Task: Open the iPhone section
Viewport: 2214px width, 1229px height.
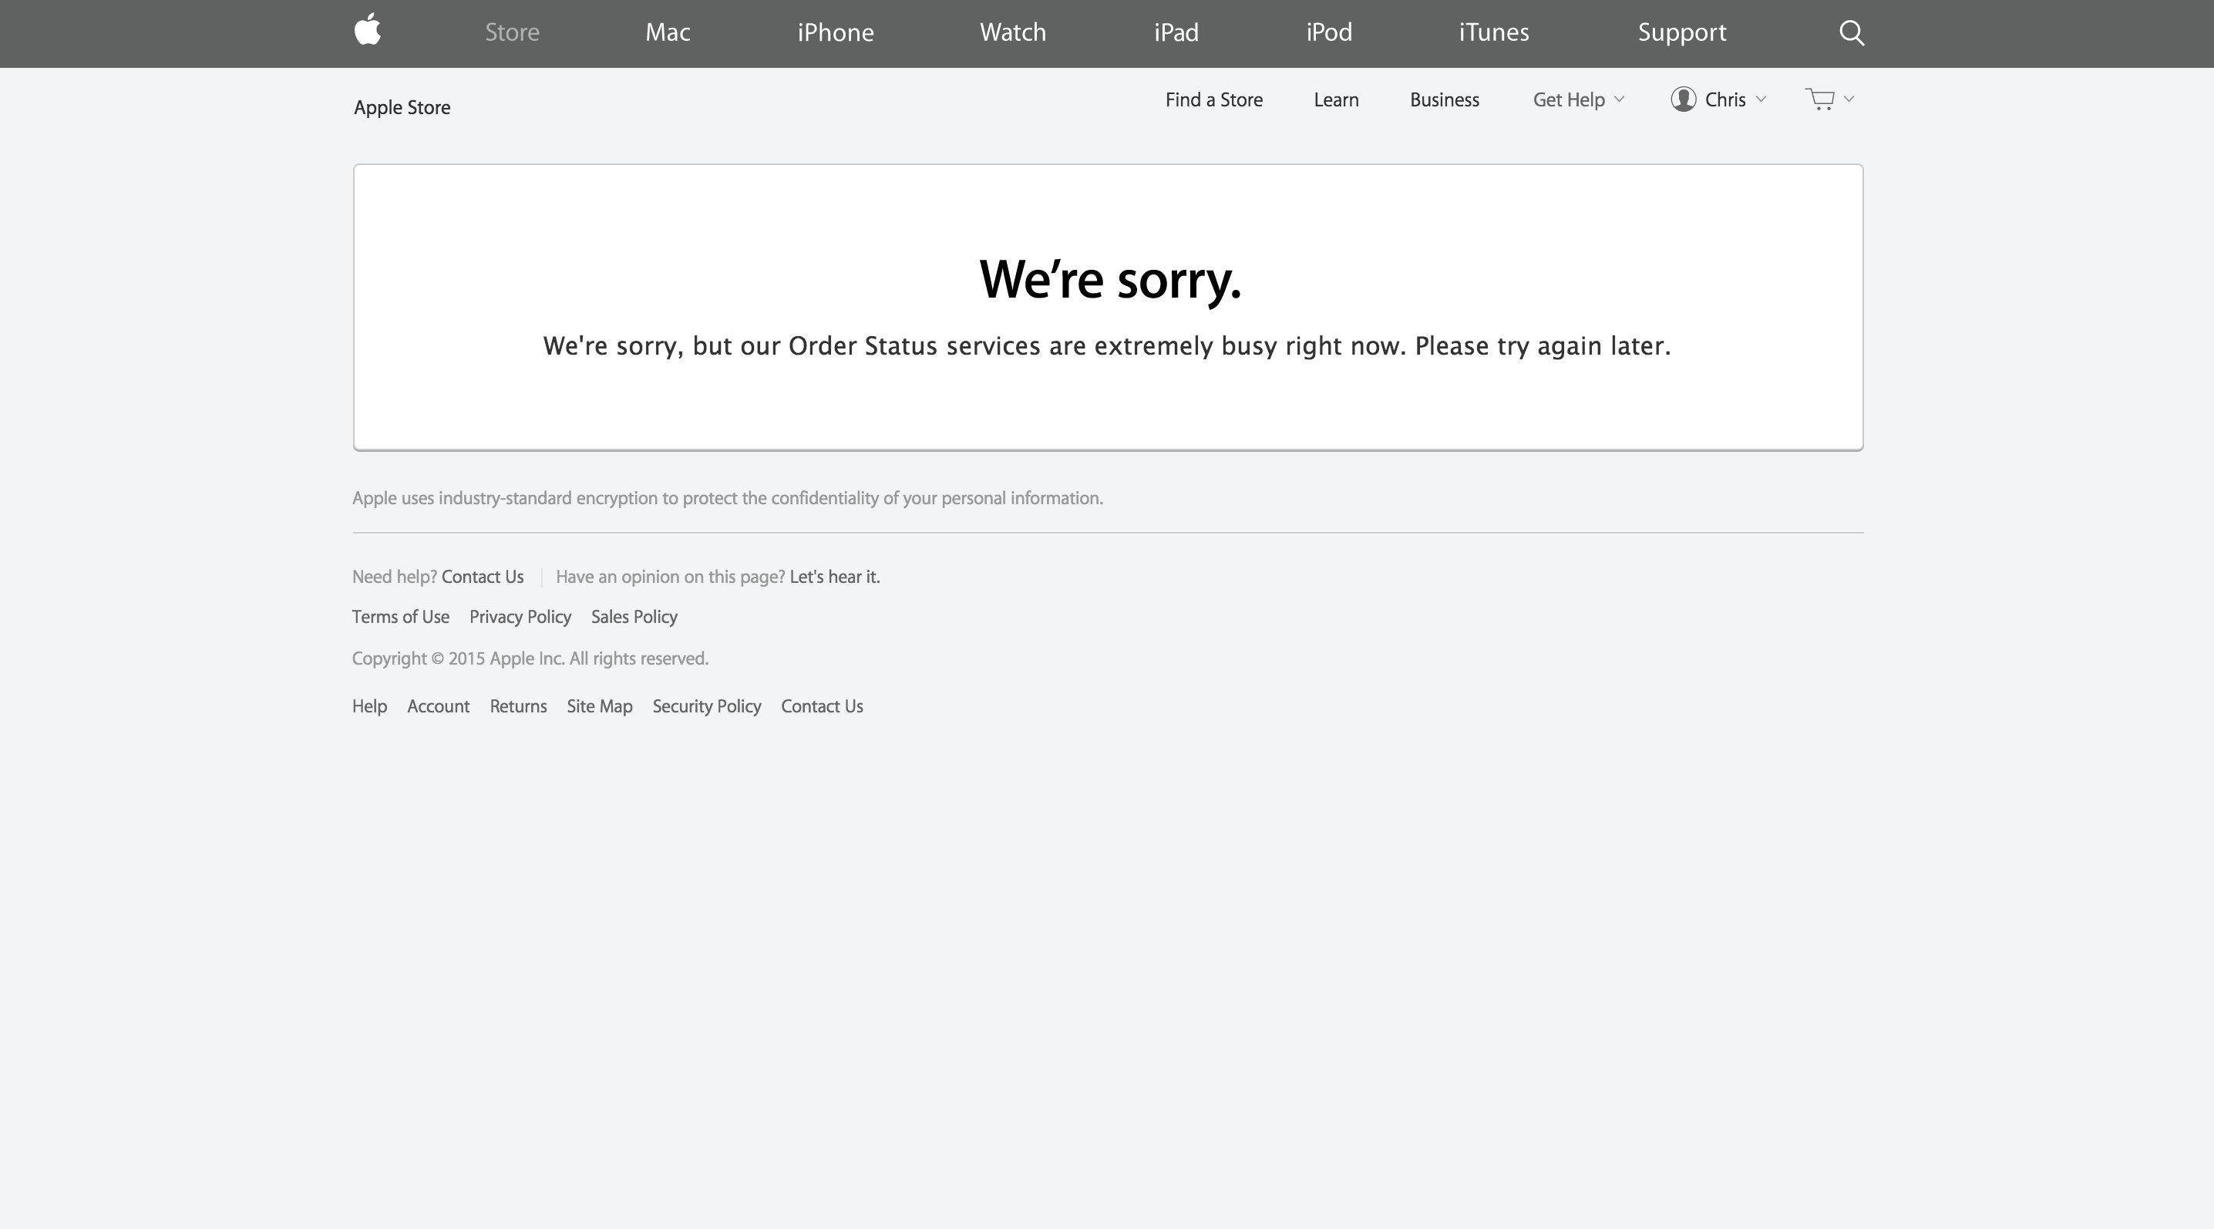Action: point(836,32)
